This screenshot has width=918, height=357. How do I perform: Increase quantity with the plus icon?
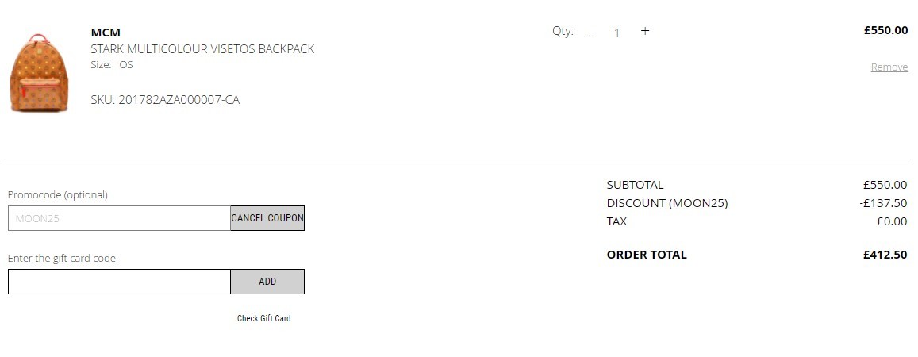(x=644, y=31)
